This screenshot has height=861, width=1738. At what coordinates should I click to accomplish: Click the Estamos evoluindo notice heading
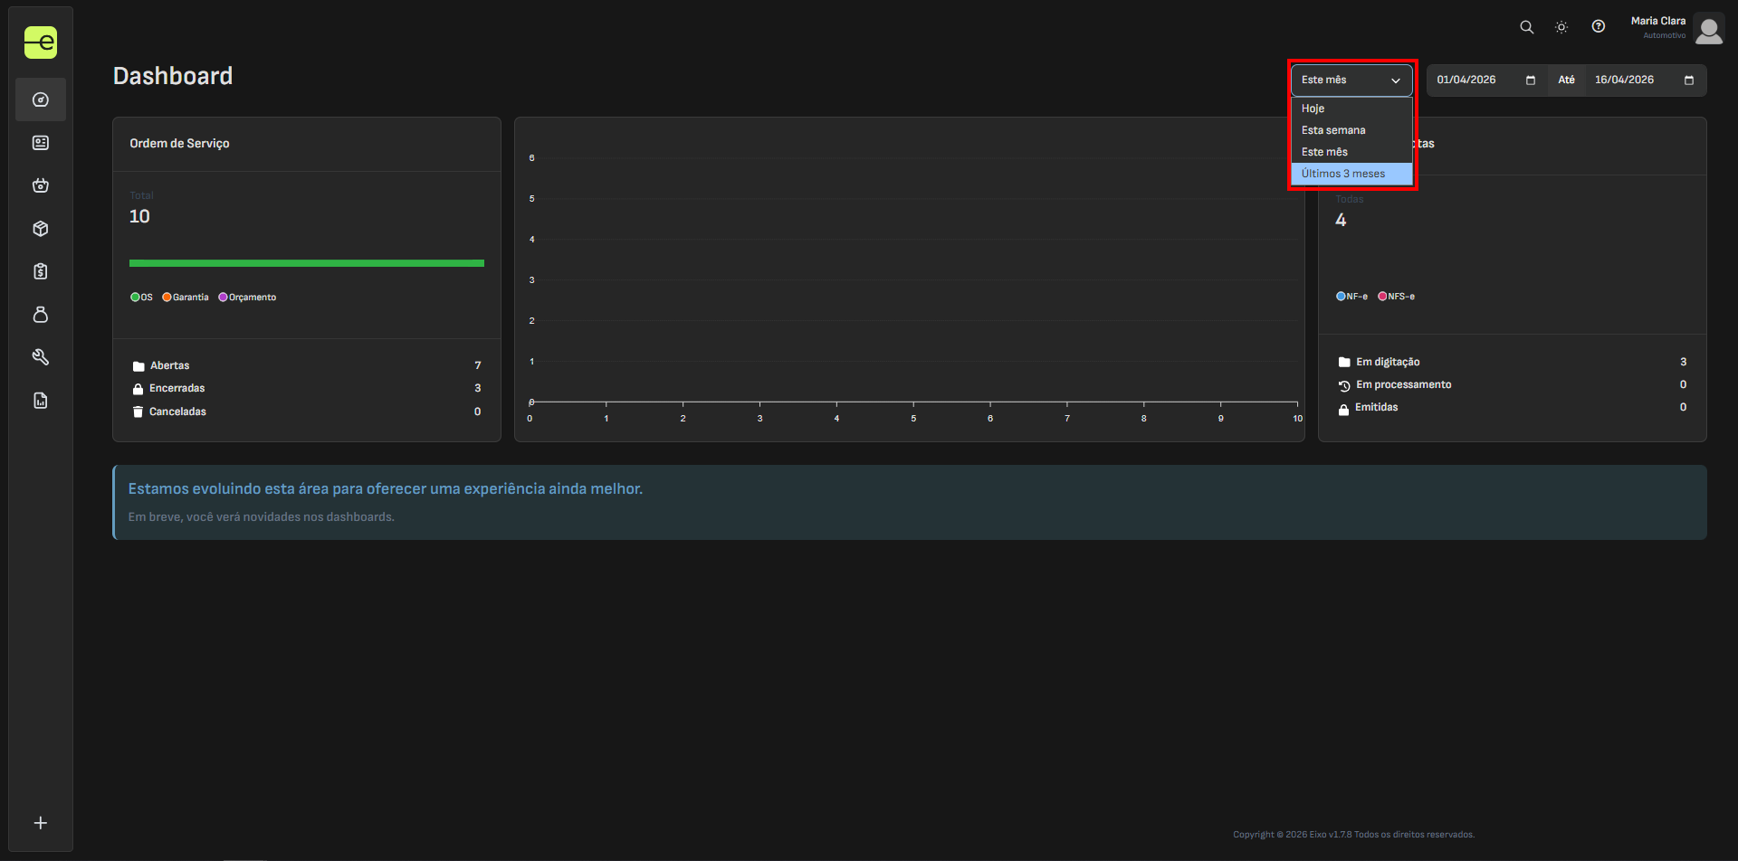386,489
